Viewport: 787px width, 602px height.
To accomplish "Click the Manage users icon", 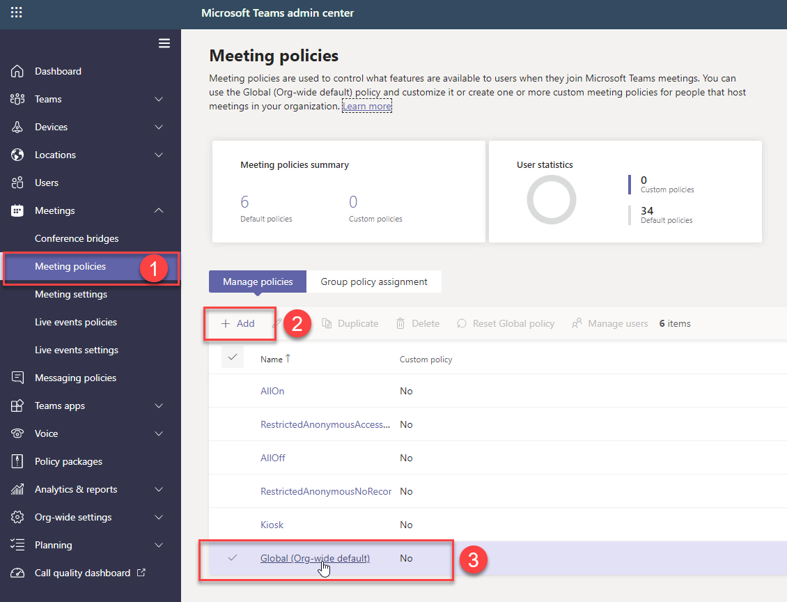I will (x=609, y=323).
